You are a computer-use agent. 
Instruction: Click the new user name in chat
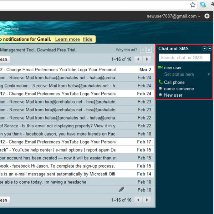coord(173,68)
